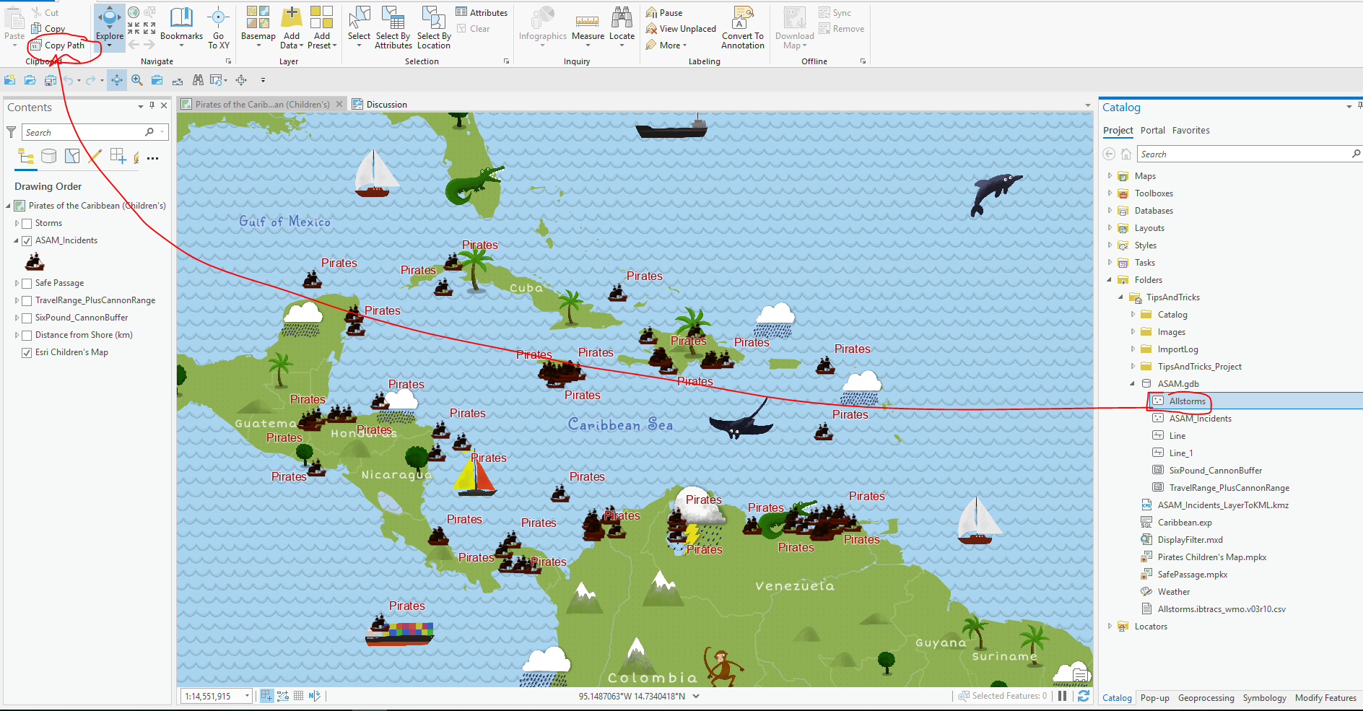The height and width of the screenshot is (711, 1363).
Task: Create a new project from quick access toolbar
Action: point(10,80)
